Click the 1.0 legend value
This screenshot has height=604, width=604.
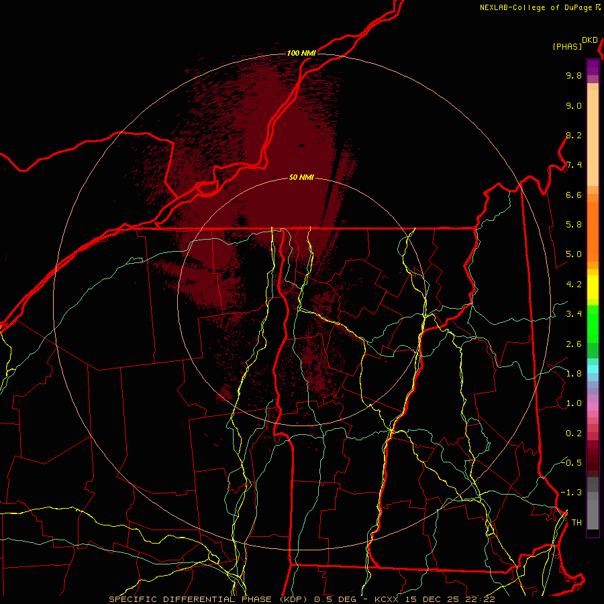tap(574, 403)
